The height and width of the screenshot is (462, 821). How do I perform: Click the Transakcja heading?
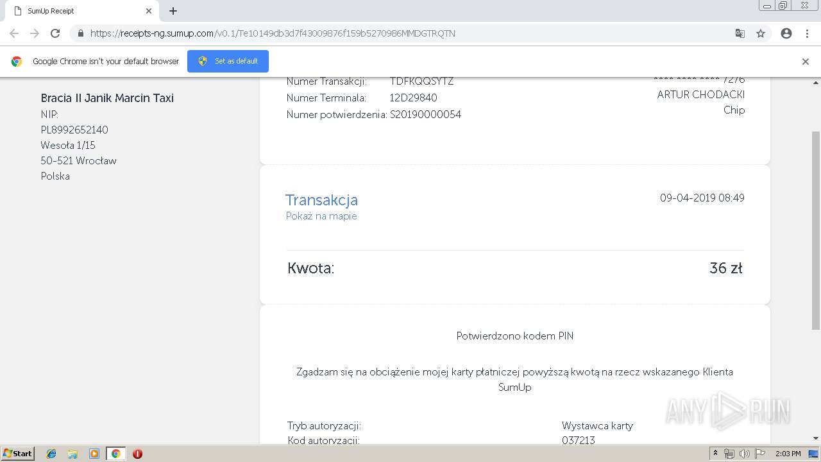coord(322,200)
